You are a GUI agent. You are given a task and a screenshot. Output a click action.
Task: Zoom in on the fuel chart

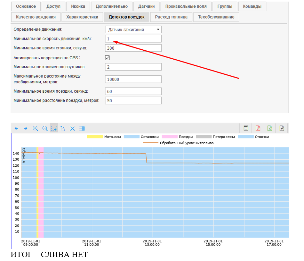click(x=35, y=128)
